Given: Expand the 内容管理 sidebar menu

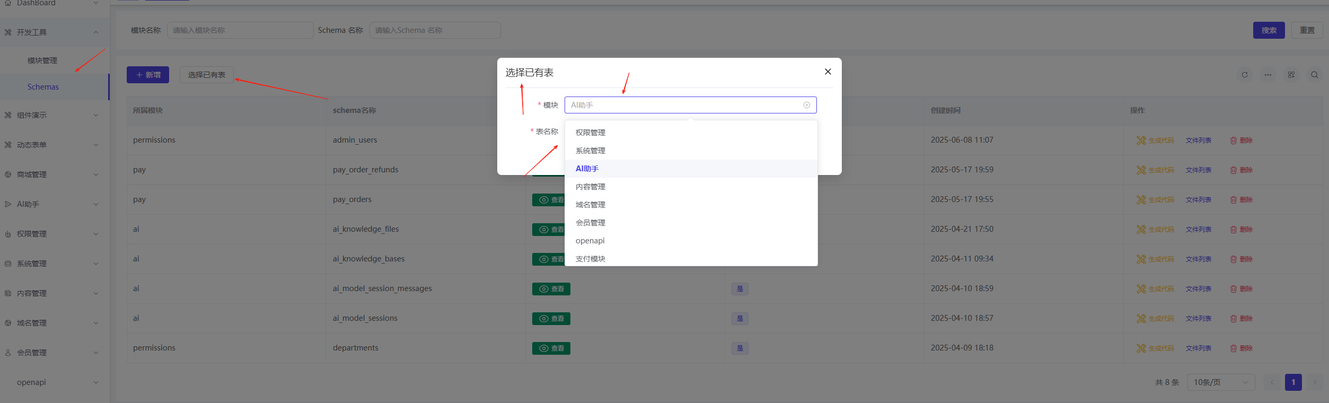Looking at the screenshot, I should click(x=55, y=293).
